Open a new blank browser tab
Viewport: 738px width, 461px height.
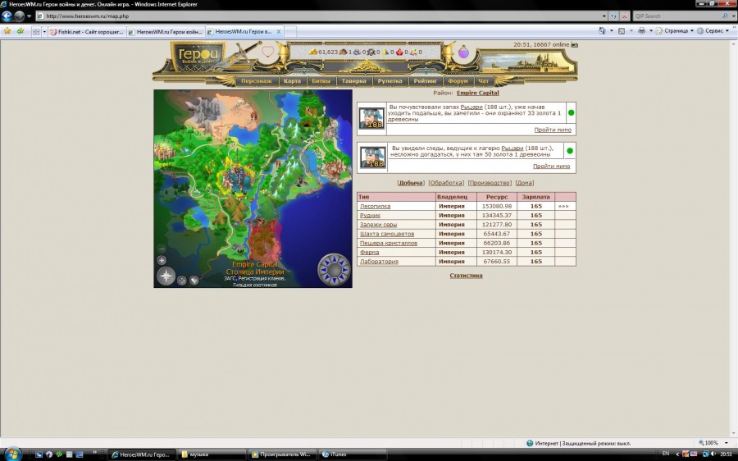click(290, 31)
